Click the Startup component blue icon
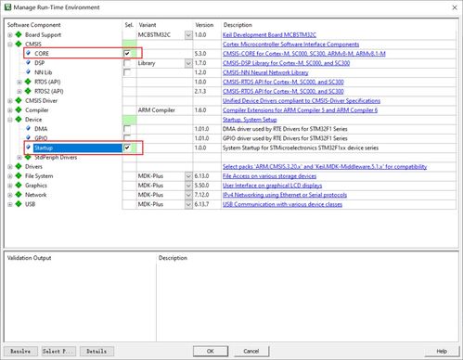 [x=28, y=148]
